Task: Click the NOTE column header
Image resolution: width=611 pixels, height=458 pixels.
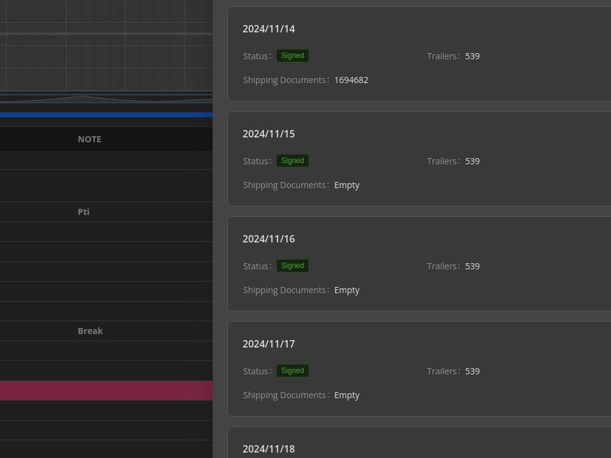Action: (90, 139)
